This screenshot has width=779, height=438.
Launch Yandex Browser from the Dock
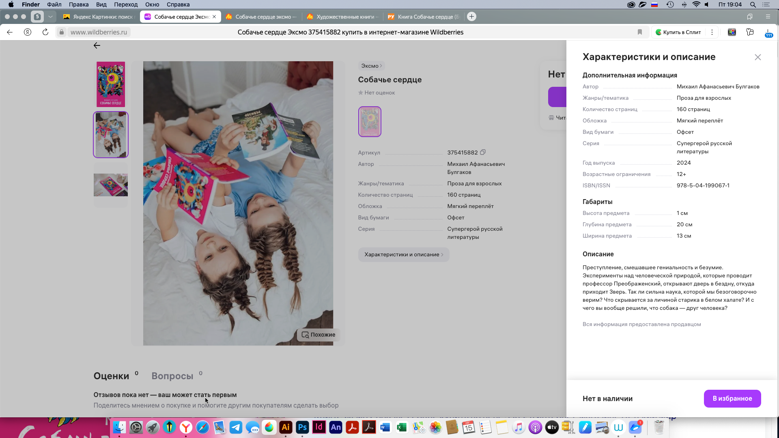click(x=186, y=427)
